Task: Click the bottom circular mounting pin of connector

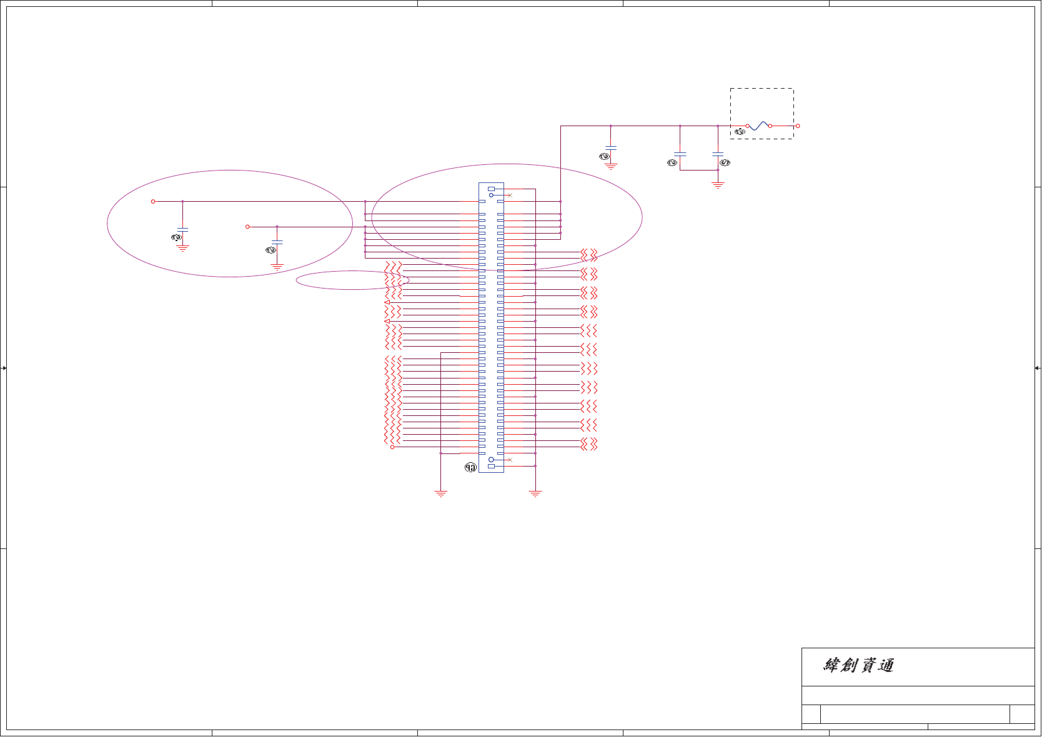Action: tap(491, 460)
